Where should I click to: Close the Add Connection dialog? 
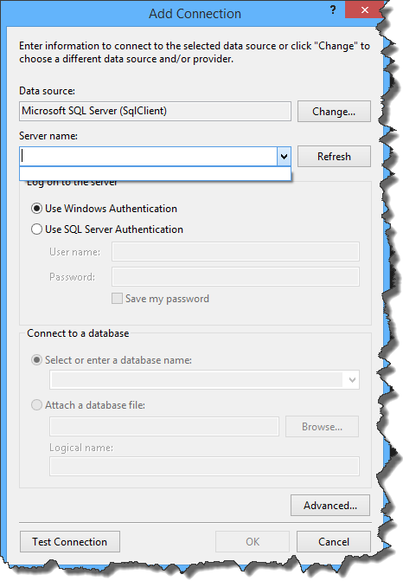[x=364, y=10]
